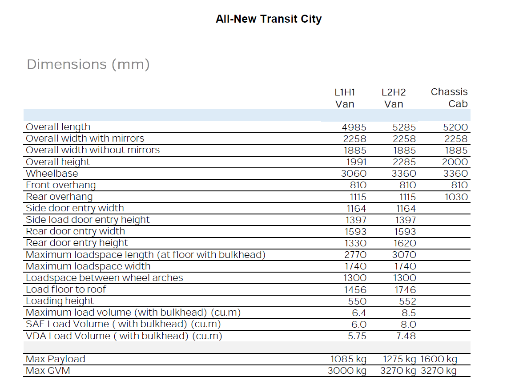Viewport: 511px width, 388px height.
Task: Select the Rear door entry height label
Action: (76, 242)
